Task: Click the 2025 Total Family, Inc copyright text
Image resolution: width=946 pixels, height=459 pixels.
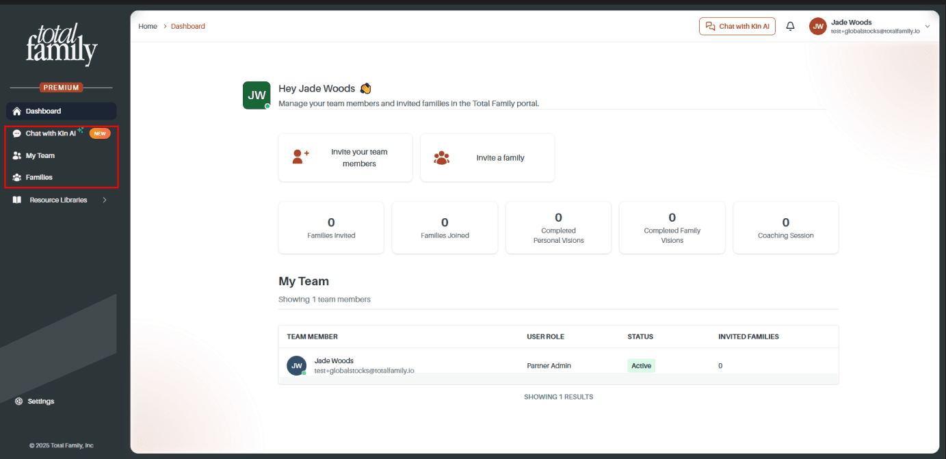Action: 62,445
